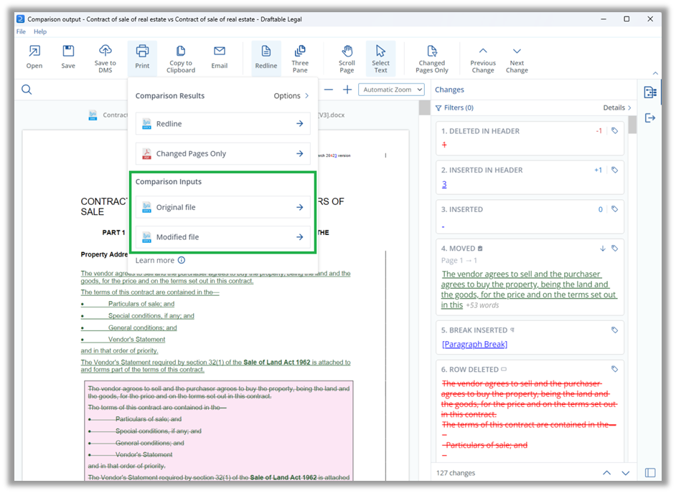Open the File menu
This screenshot has height=493, width=676.
pos(21,32)
